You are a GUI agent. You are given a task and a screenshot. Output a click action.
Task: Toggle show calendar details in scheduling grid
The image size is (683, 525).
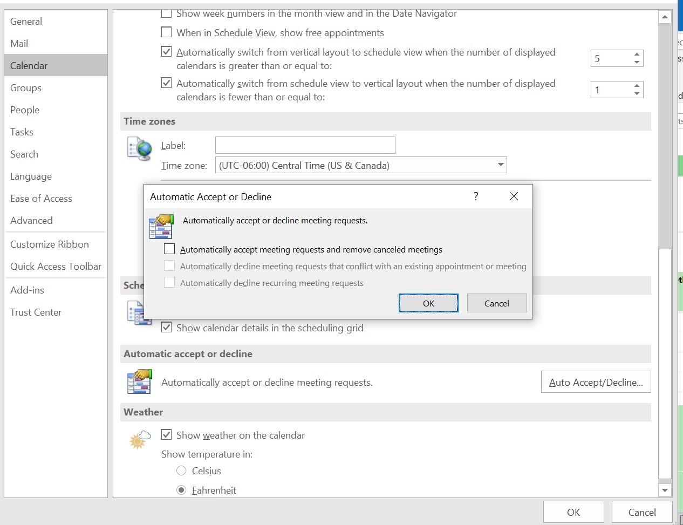(167, 327)
